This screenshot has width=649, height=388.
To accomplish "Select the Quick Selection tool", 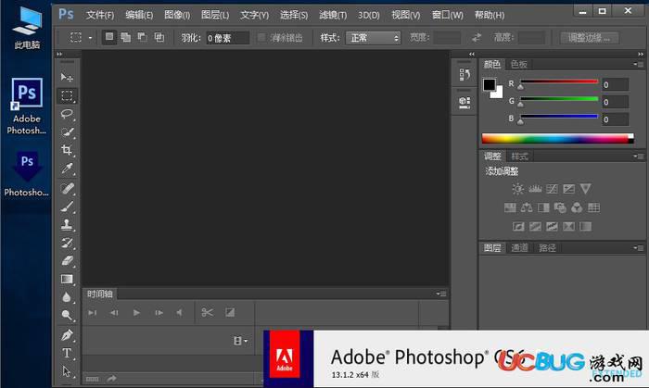I will 67,132.
